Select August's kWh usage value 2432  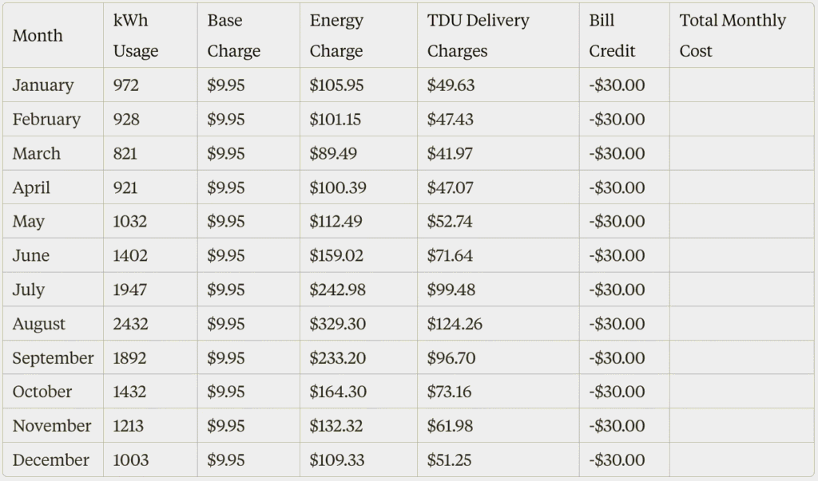coord(130,324)
